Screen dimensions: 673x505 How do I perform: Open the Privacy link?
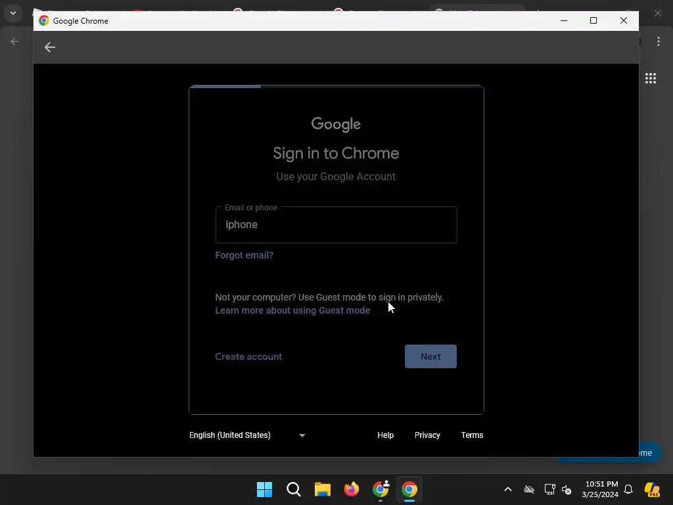tap(427, 435)
